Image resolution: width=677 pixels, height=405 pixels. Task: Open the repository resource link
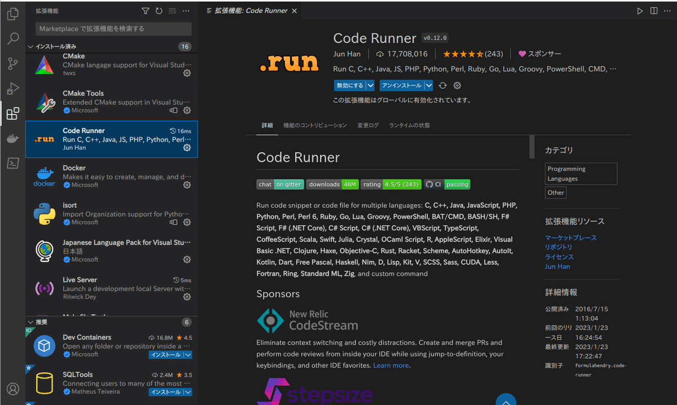559,247
